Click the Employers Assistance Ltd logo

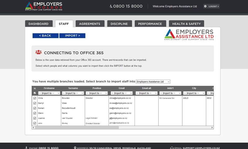click(x=189, y=35)
